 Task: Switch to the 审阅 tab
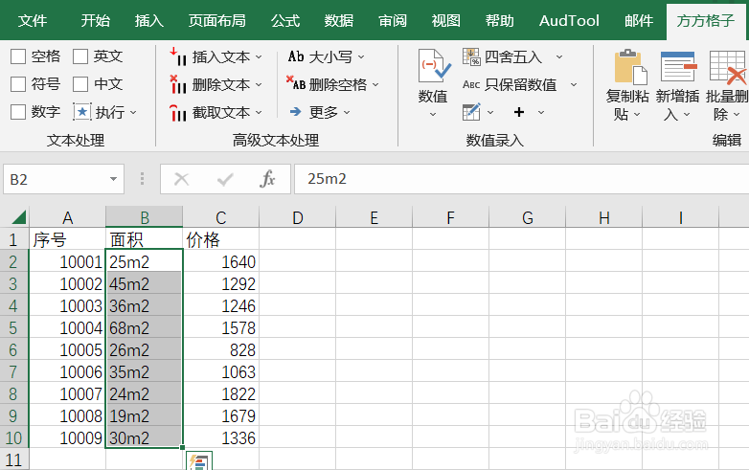pyautogui.click(x=393, y=20)
